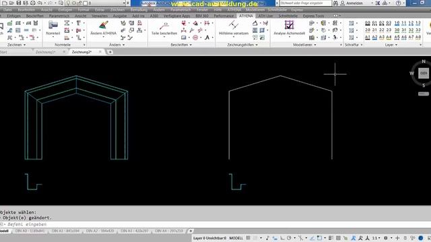This screenshot has height=242, width=431.
Task: Click the Stichwort oder Frage search field
Action: coord(305,3)
